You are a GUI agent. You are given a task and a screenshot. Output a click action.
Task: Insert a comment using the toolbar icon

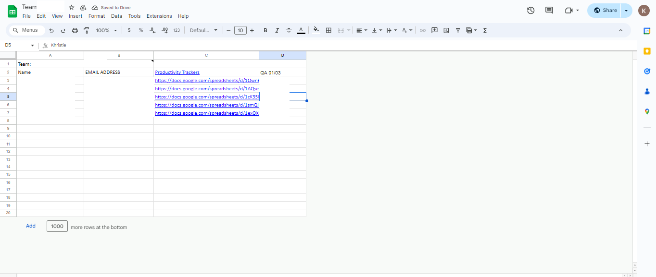coord(434,30)
